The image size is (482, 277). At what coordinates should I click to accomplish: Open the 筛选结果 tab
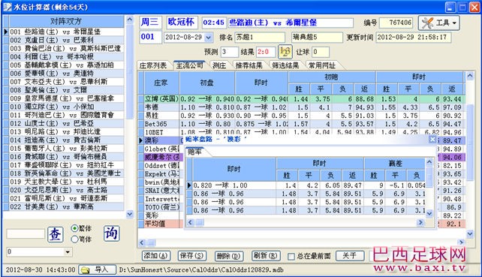(x=285, y=65)
